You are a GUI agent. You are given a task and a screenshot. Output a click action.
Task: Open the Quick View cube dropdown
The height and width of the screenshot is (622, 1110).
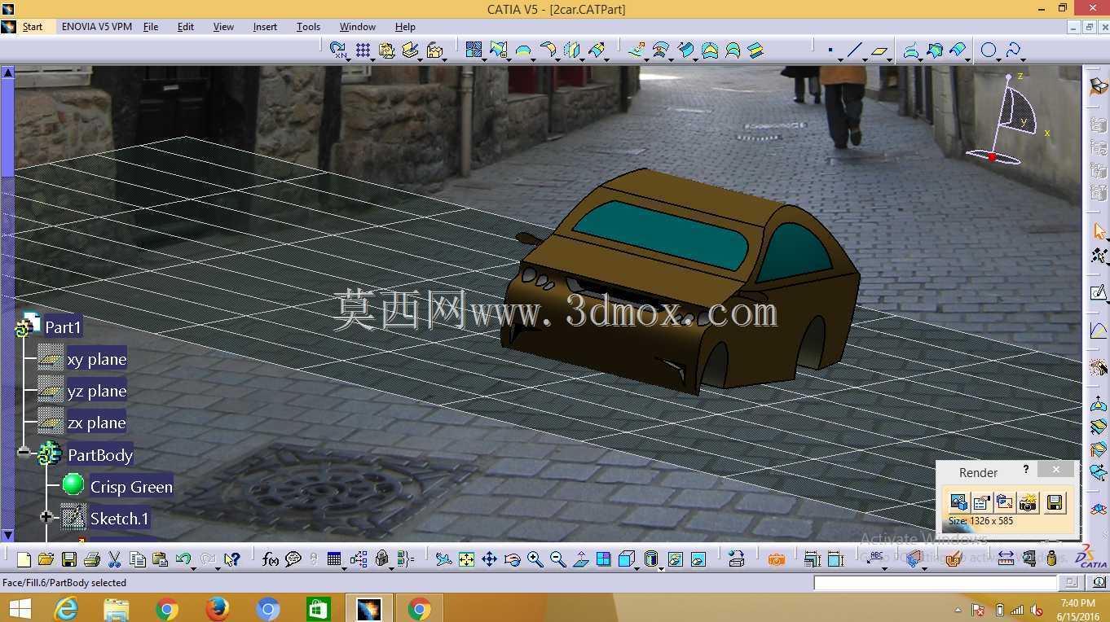pyautogui.click(x=636, y=567)
